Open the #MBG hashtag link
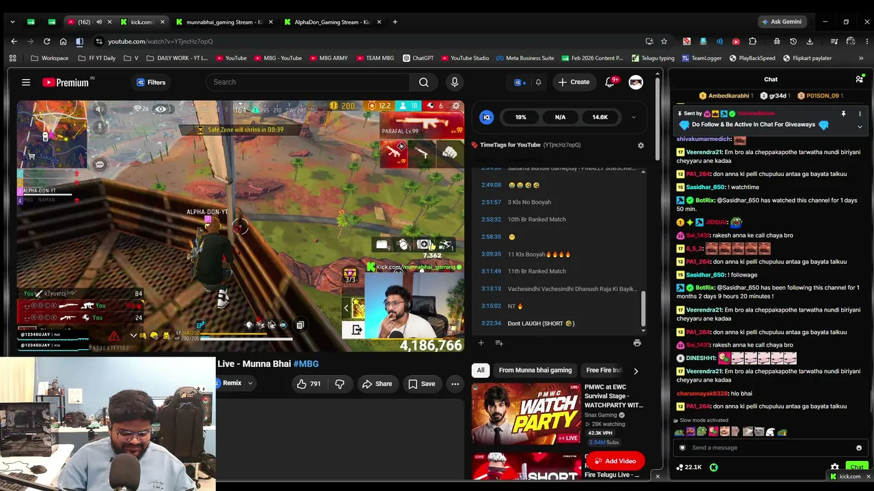The height and width of the screenshot is (491, 874). click(306, 363)
